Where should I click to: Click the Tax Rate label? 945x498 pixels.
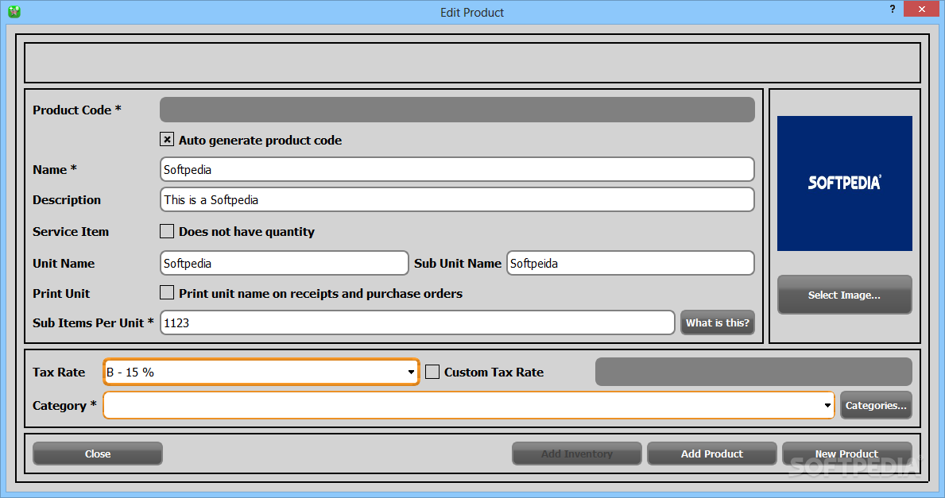(x=59, y=373)
